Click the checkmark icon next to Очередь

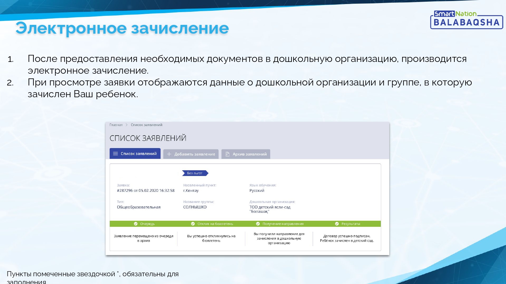tap(136, 224)
